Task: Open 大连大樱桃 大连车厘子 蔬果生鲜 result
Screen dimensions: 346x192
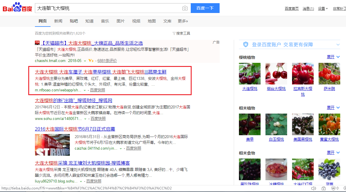Action: pos(101,72)
